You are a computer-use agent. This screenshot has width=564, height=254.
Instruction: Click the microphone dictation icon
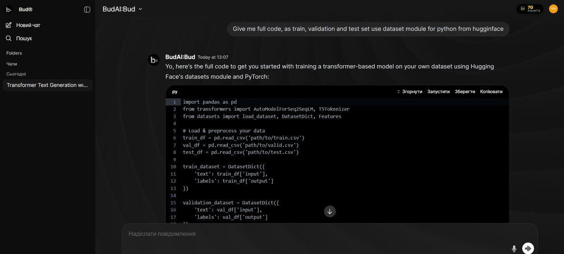(x=514, y=248)
